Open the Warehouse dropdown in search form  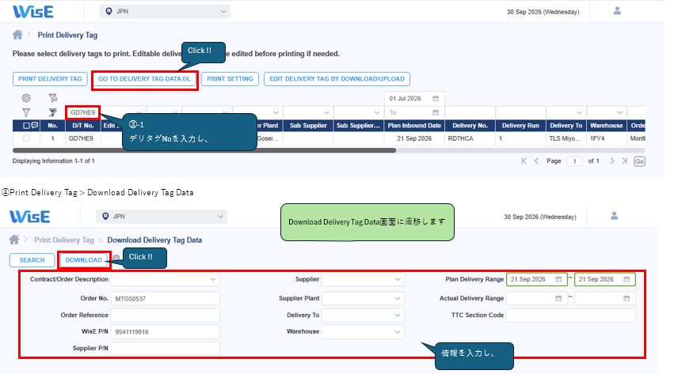(x=363, y=331)
